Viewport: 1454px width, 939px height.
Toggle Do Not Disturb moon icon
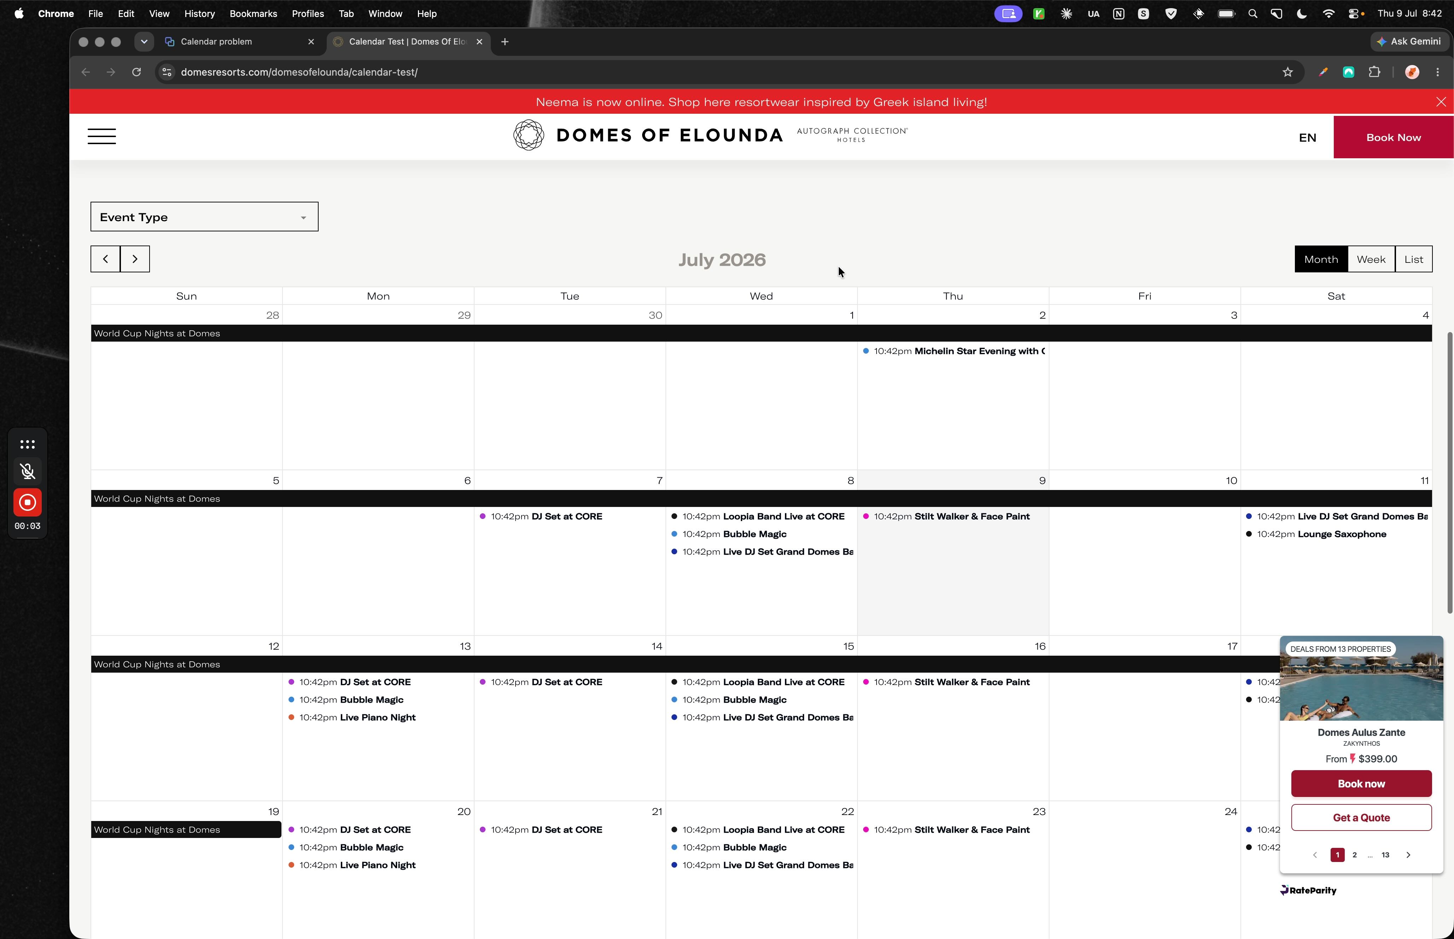click(1302, 13)
